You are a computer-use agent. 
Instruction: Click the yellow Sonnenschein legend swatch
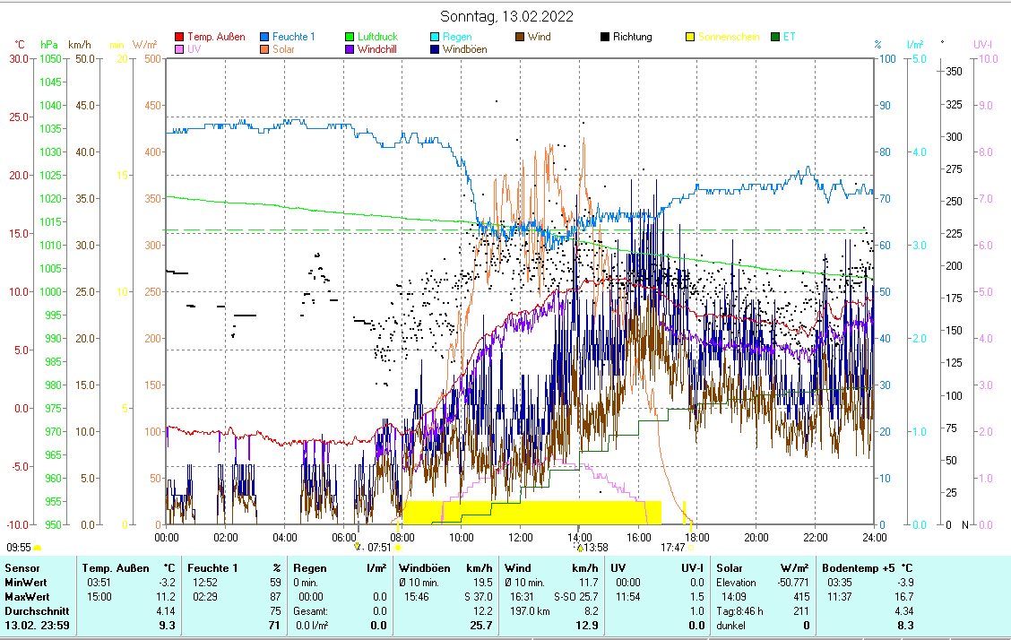coord(690,38)
